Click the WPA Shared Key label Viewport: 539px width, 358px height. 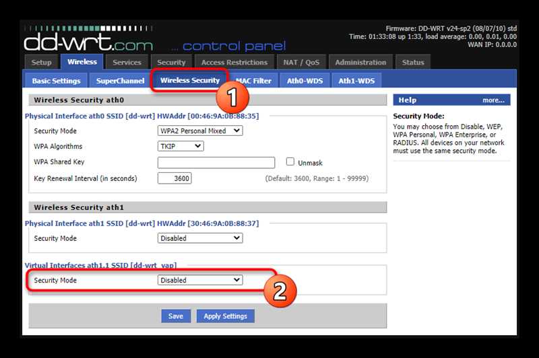tap(59, 162)
